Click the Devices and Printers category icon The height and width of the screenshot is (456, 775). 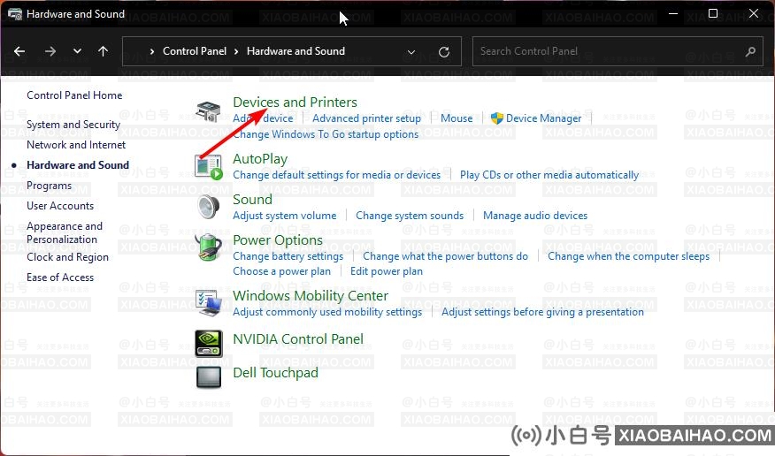[x=208, y=111]
